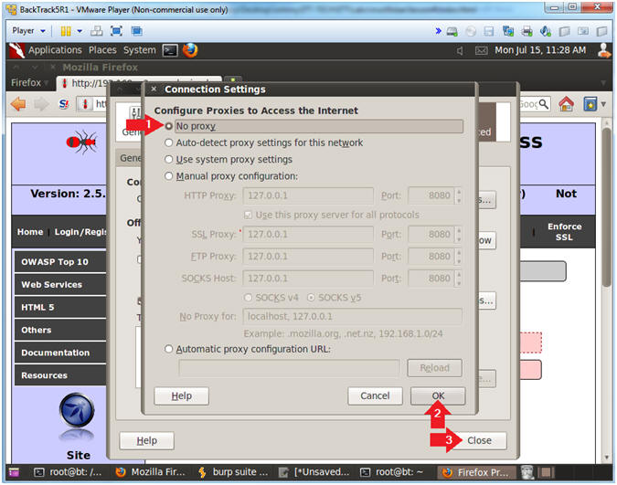Open the Firefox application menu button
The image size is (617, 485).
[x=29, y=83]
